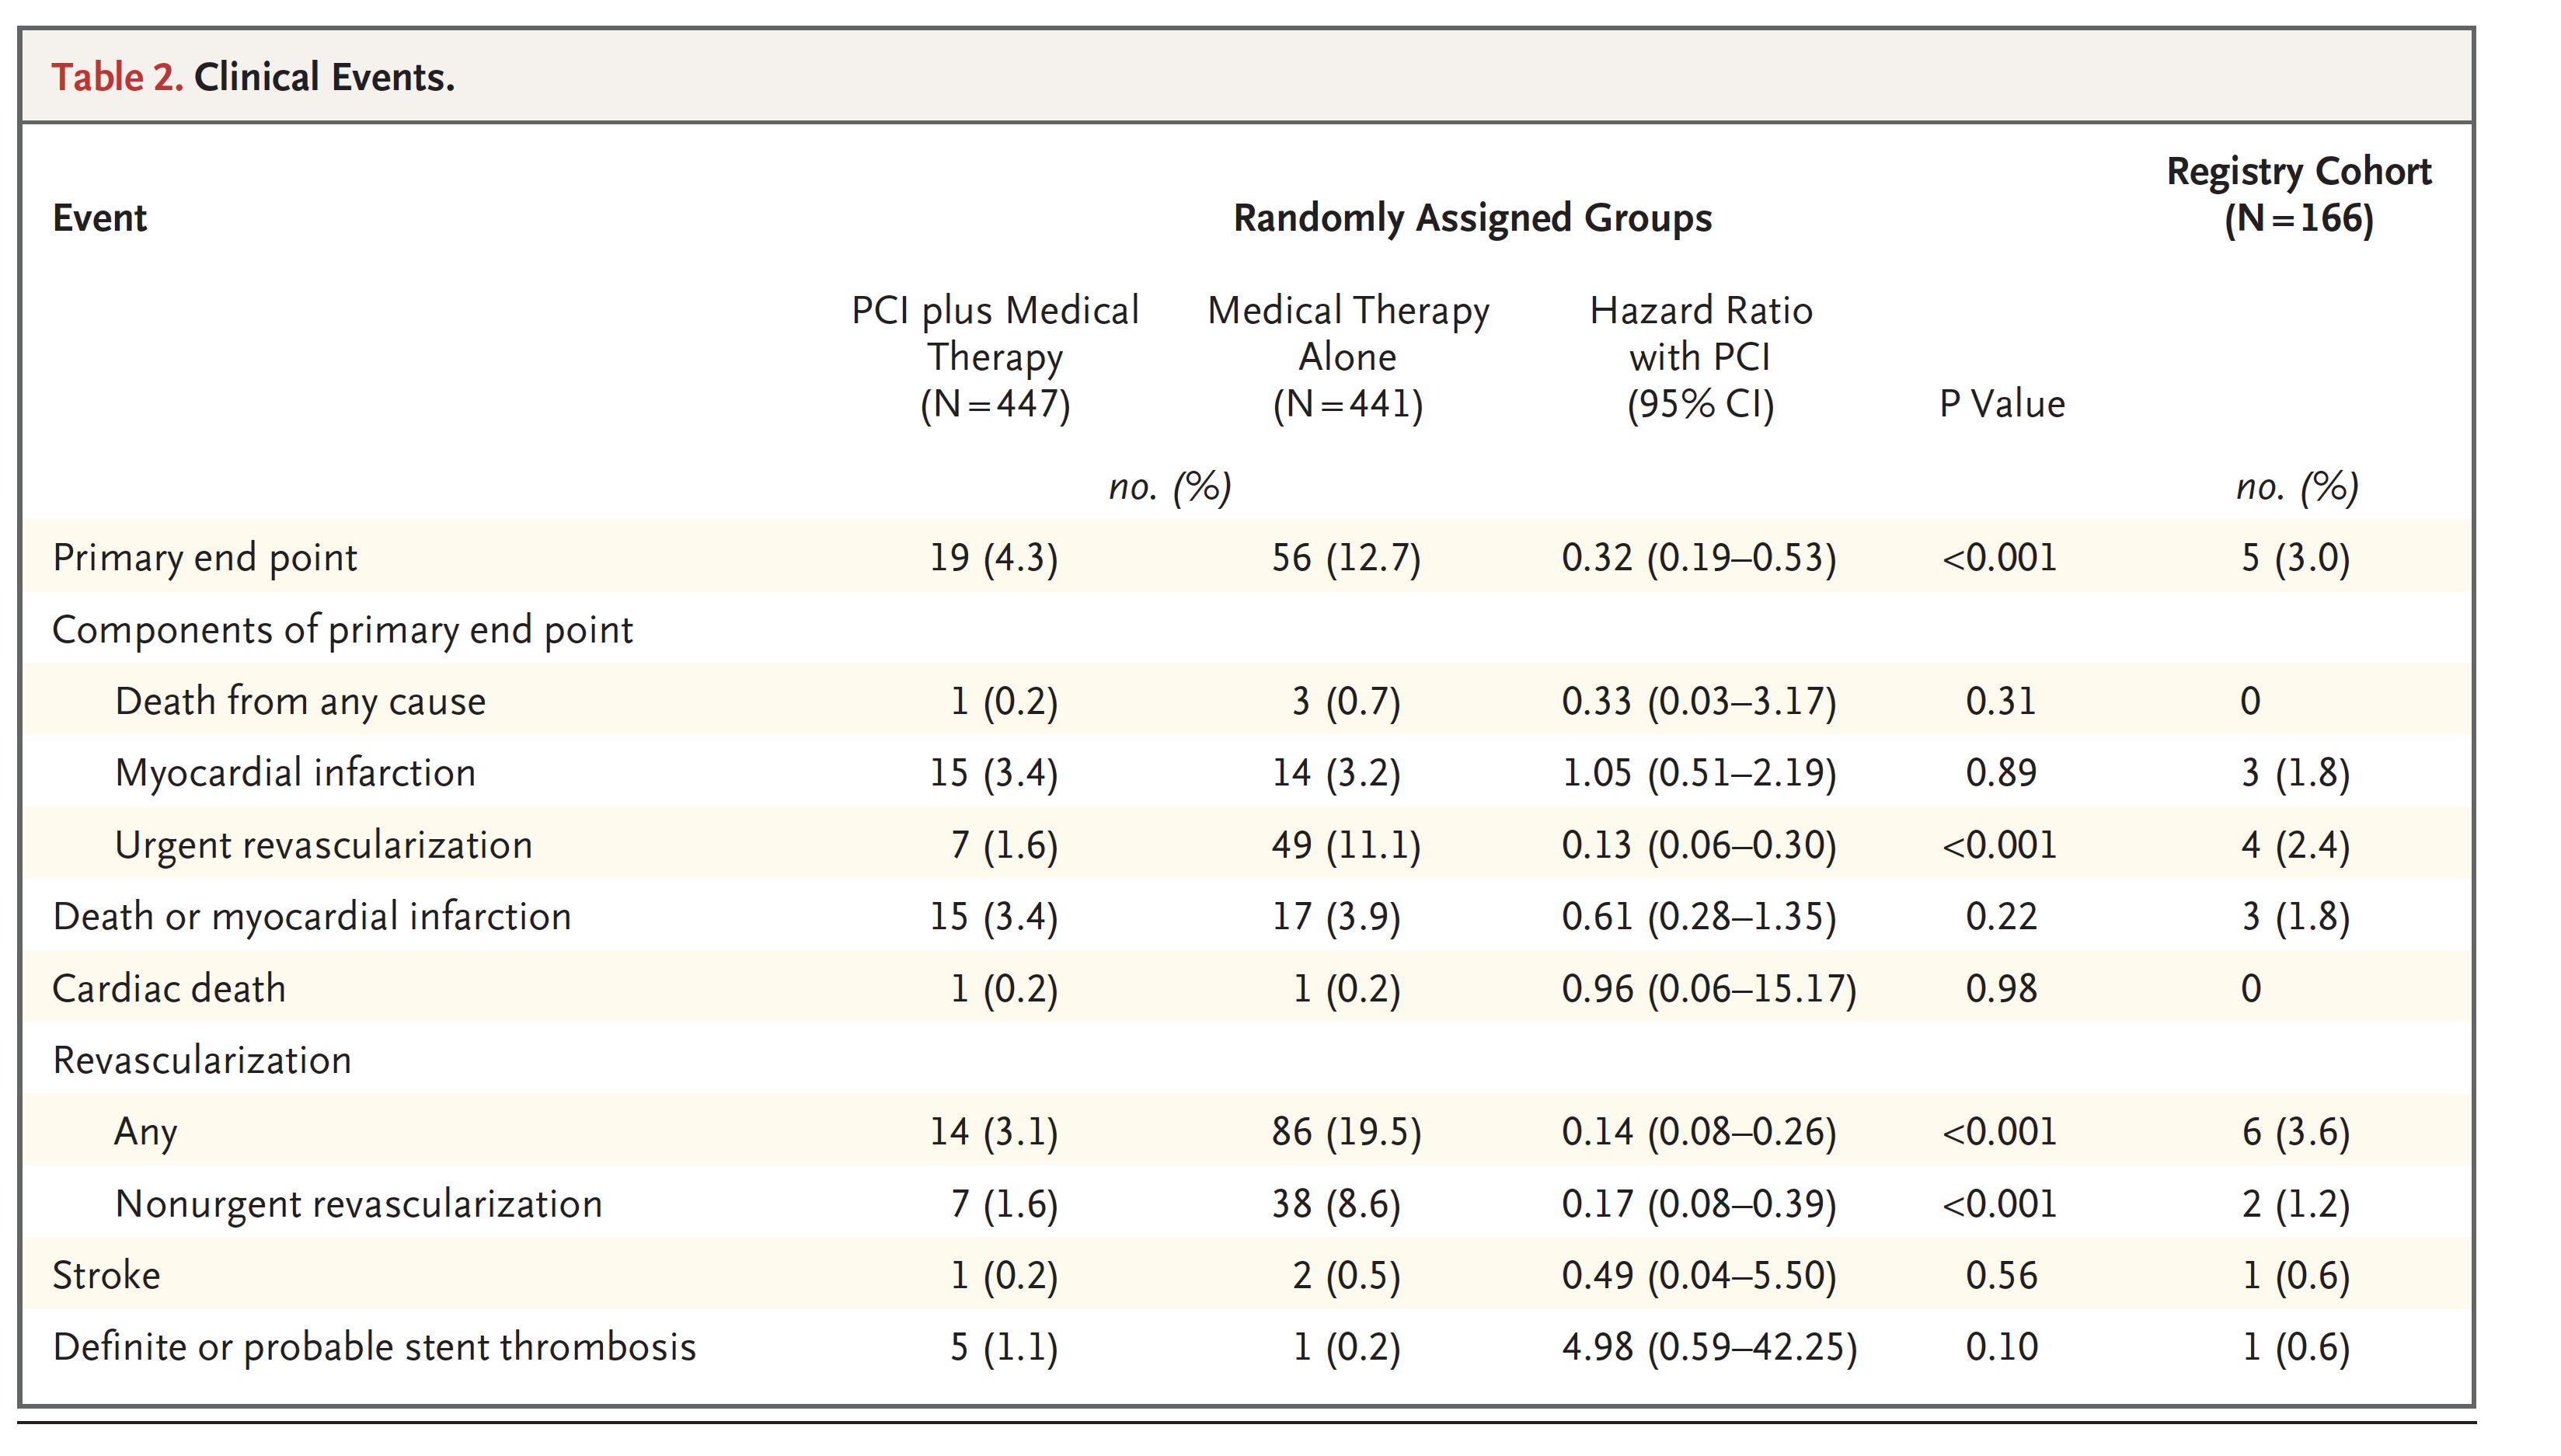The image size is (2561, 1456).
Task: Click 'Components of primary end point' label
Action: pos(342,630)
